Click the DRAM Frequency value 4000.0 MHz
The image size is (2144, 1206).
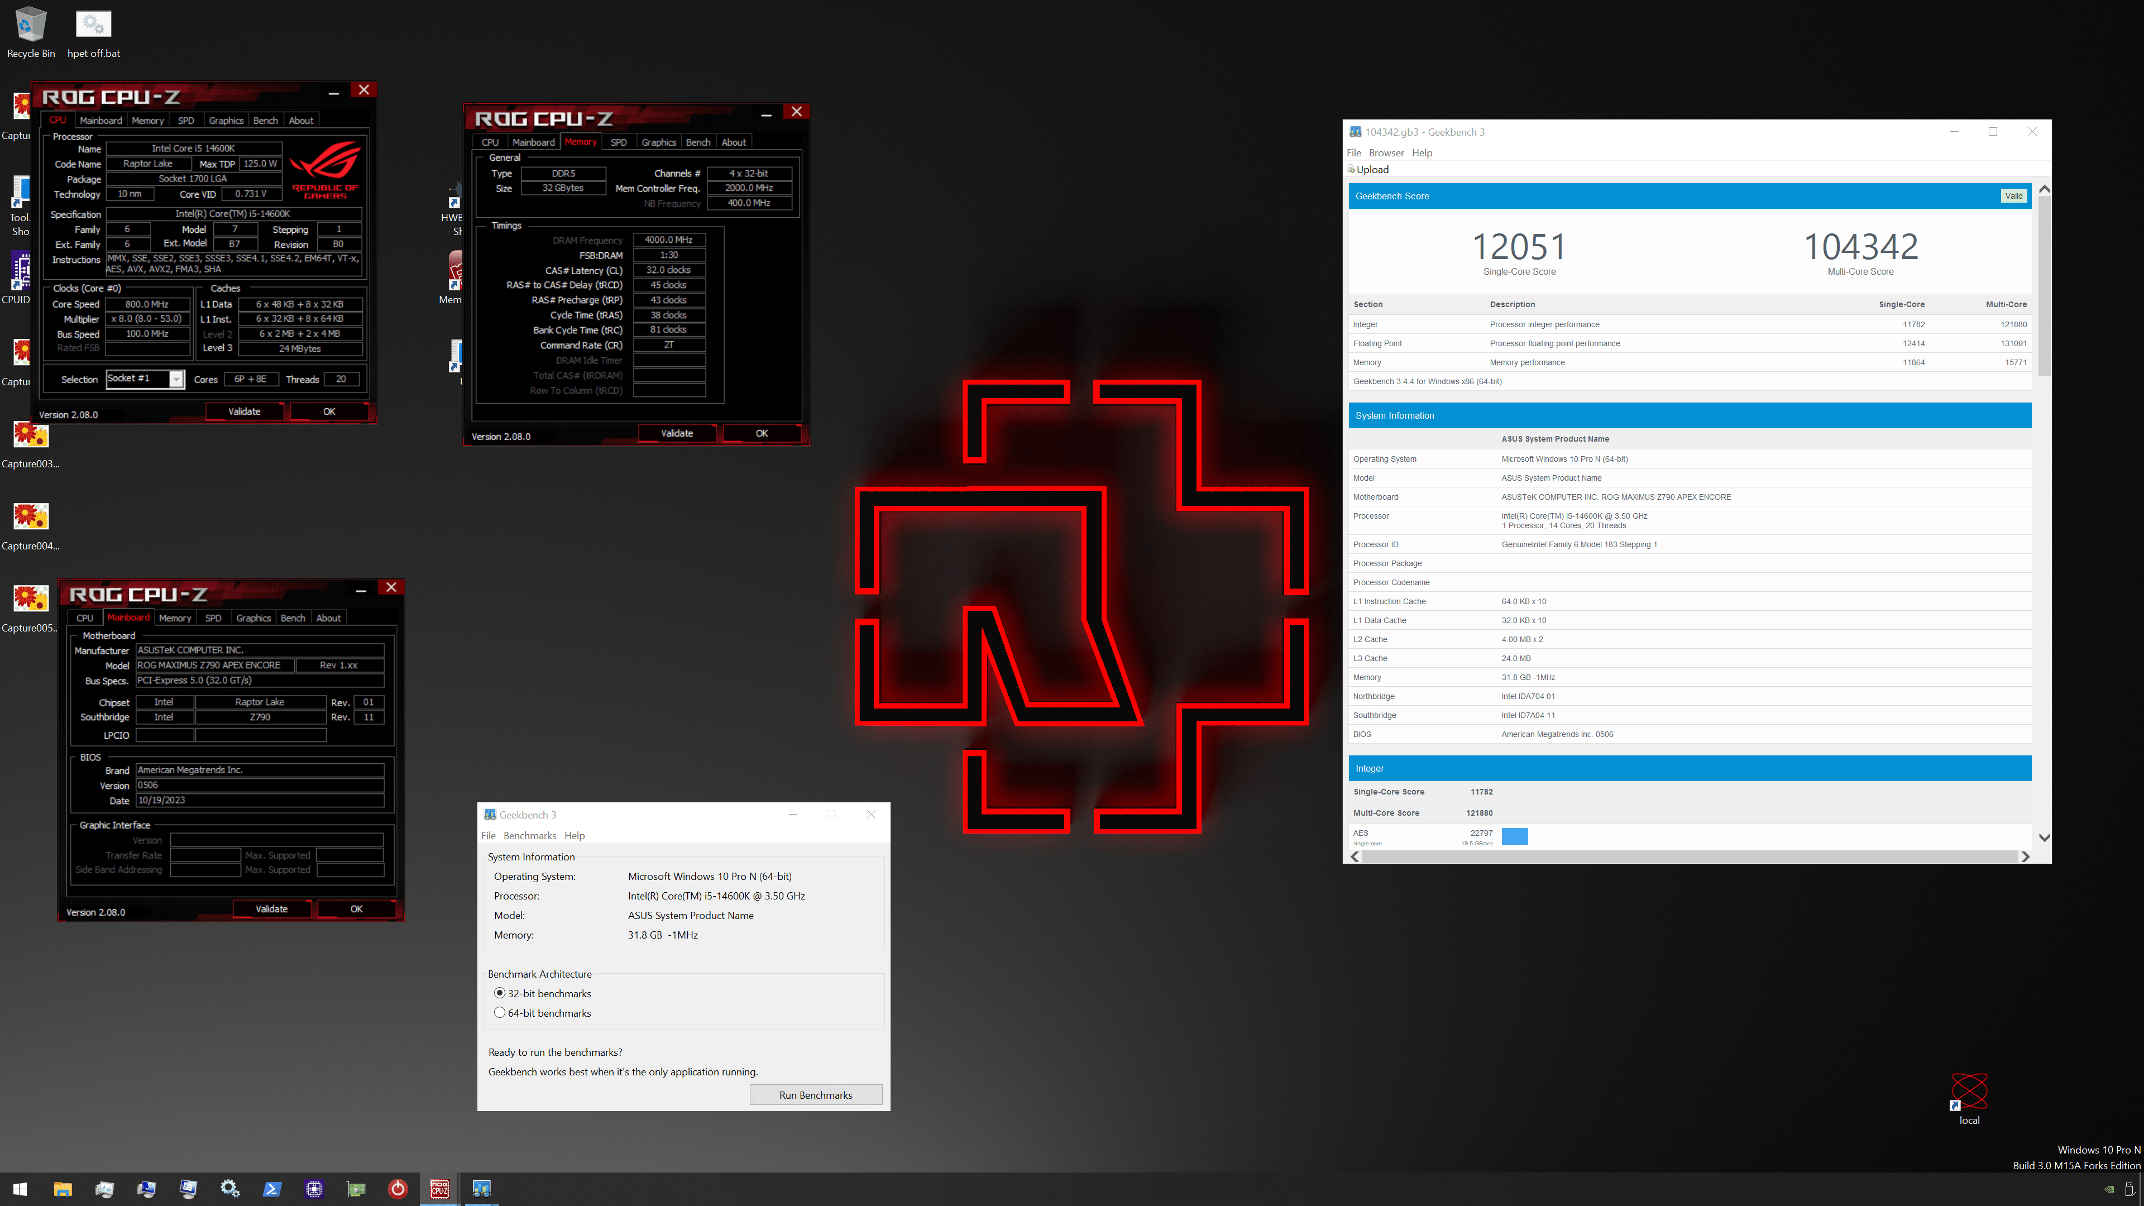tap(668, 240)
